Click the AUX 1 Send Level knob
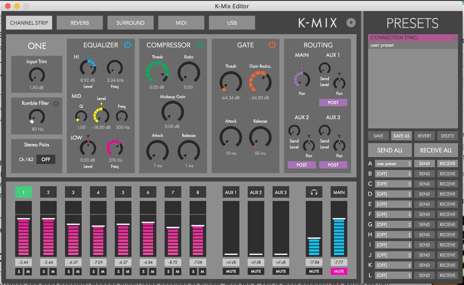 pos(324,68)
